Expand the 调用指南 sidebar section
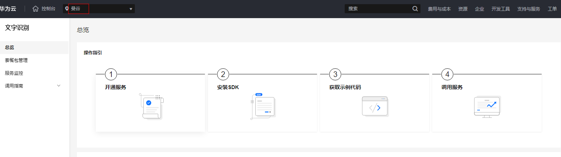561x157 pixels. tap(59, 86)
